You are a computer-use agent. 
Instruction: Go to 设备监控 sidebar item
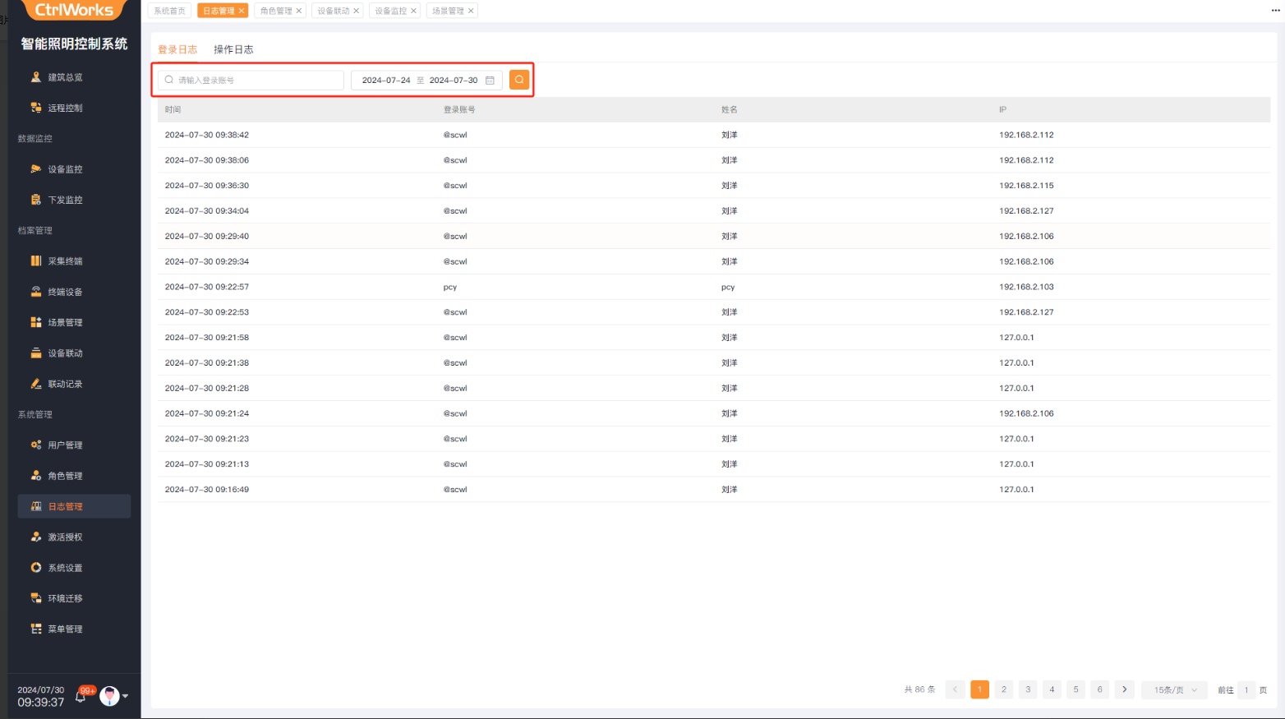(x=65, y=169)
